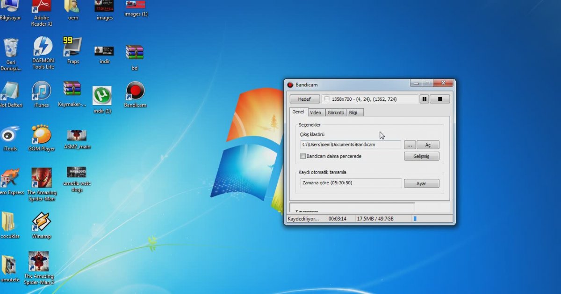This screenshot has height=294, width=561.
Task: Select the iTools shortcut icon
Action: tap(10, 138)
